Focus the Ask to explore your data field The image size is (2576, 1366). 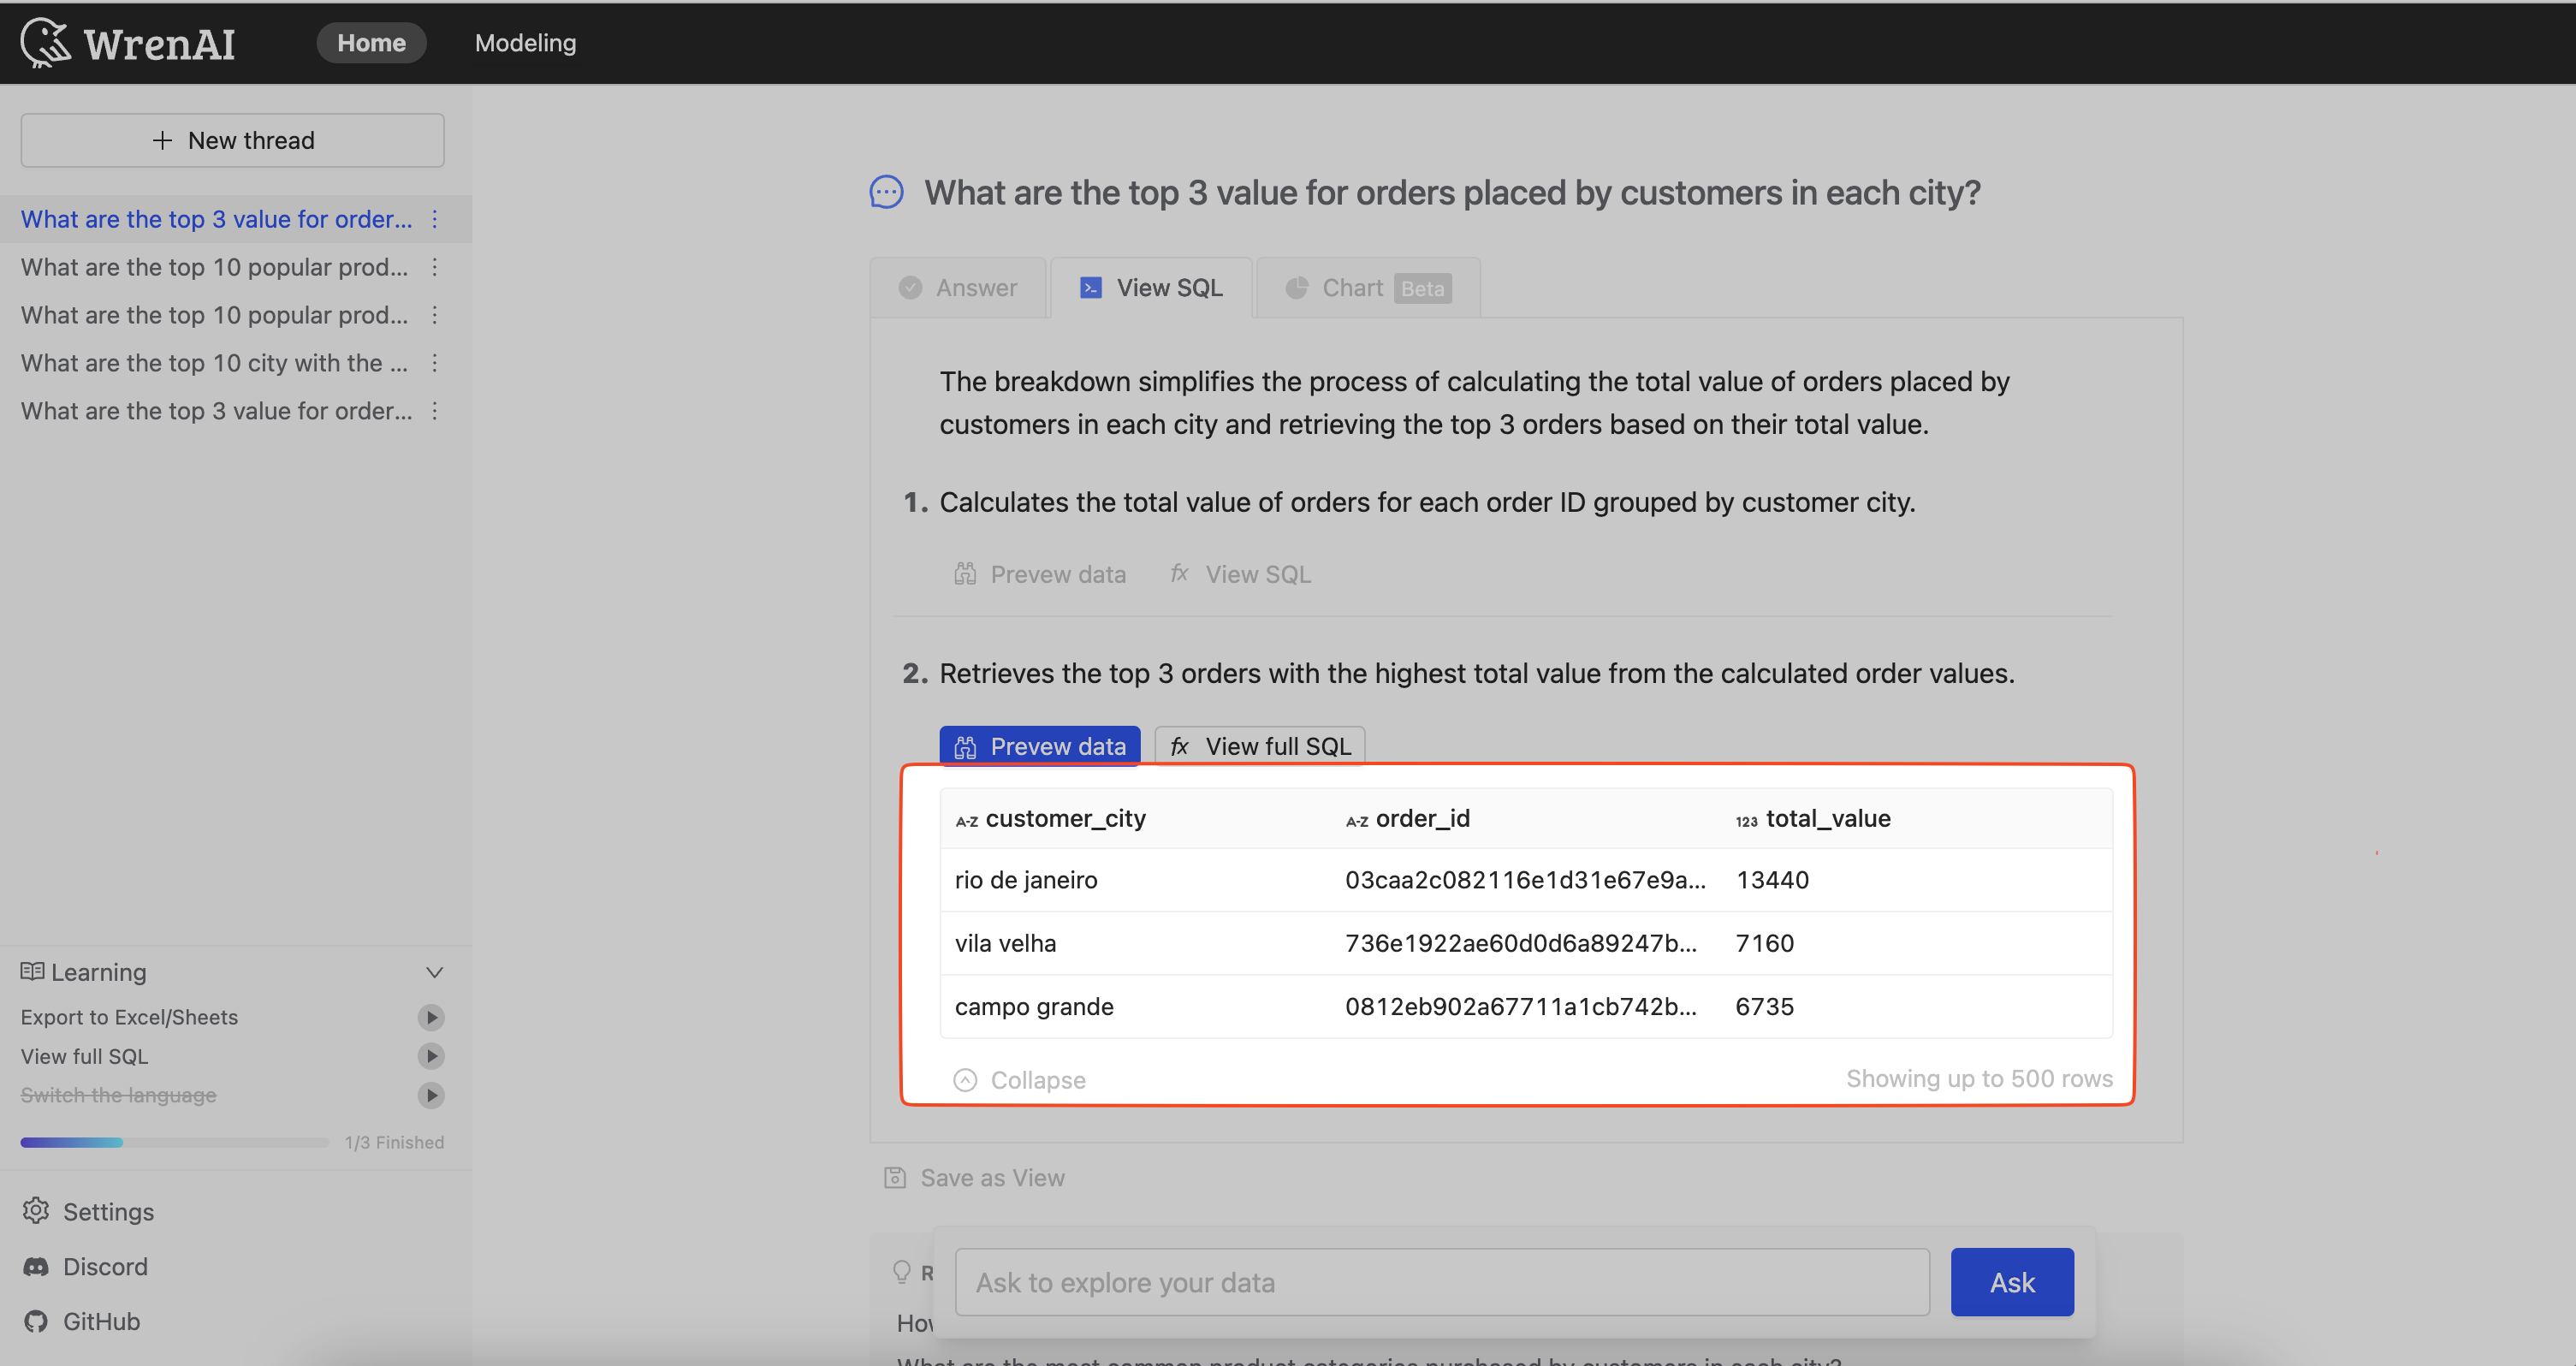point(1442,1282)
